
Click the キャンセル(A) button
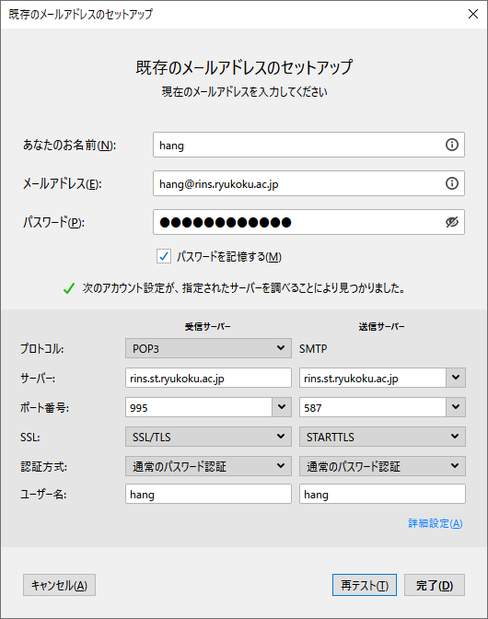(x=59, y=585)
